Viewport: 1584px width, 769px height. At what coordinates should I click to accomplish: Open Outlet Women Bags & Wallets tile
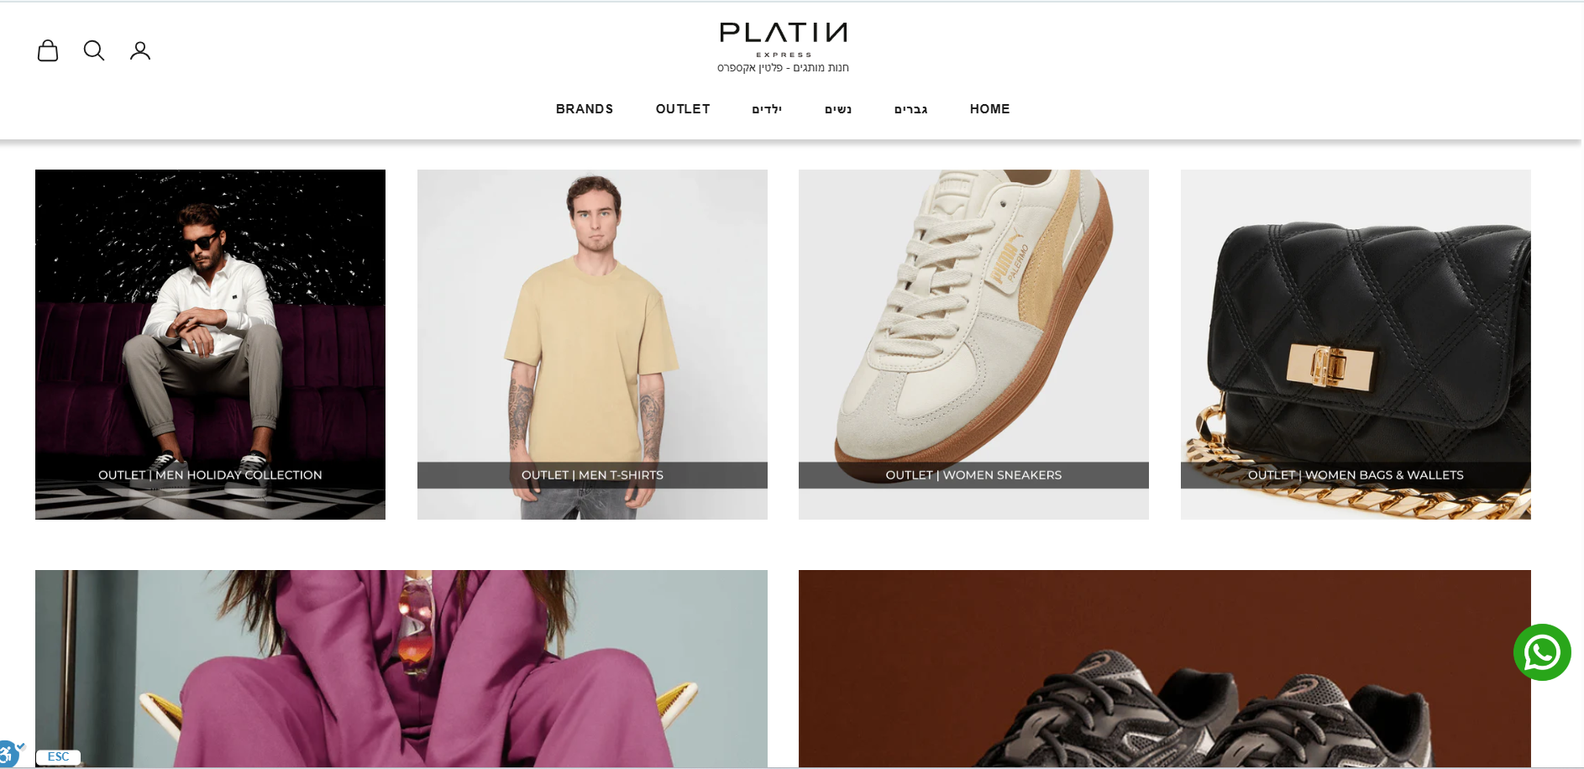(1356, 344)
